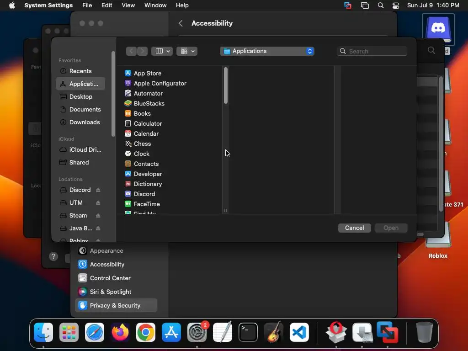Eject the Steam volume

pos(98,216)
